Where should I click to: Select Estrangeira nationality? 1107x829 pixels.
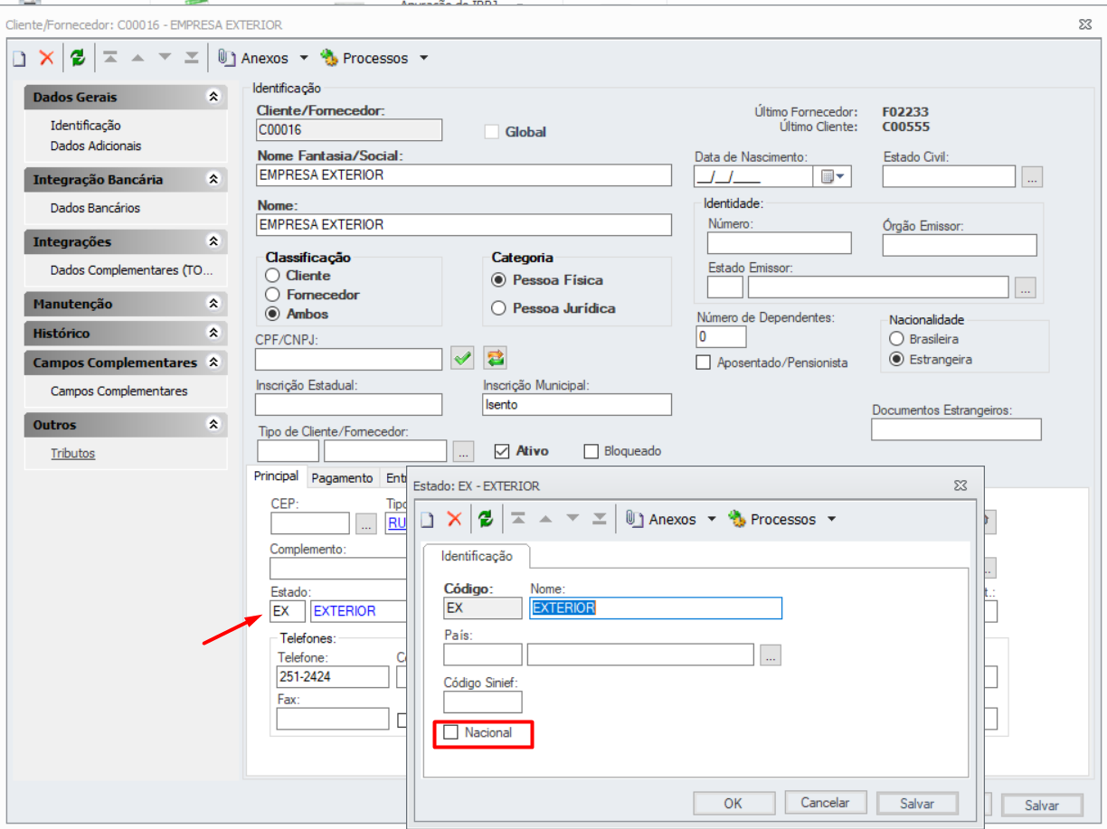click(896, 359)
